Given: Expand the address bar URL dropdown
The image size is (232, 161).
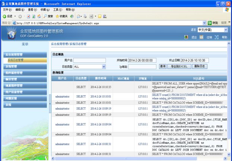Looking at the screenshot, I should (x=204, y=23).
